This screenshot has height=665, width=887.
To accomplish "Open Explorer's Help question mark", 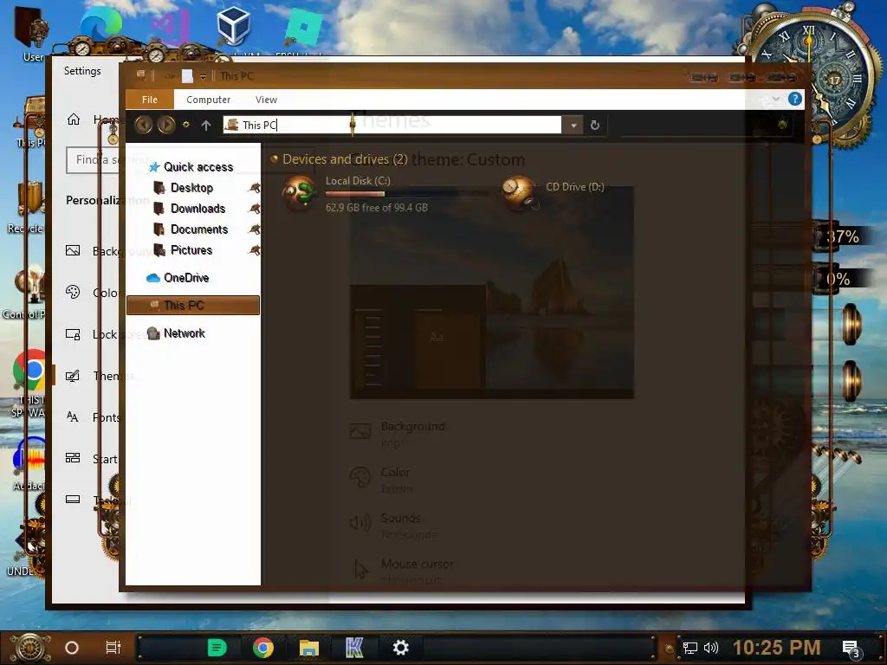I will 794,99.
